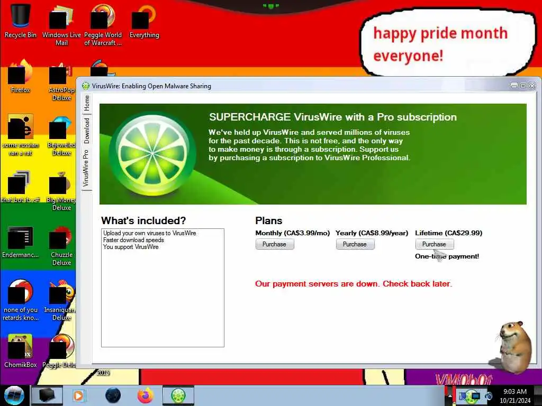Click the tray icon next to the clock

click(489, 396)
